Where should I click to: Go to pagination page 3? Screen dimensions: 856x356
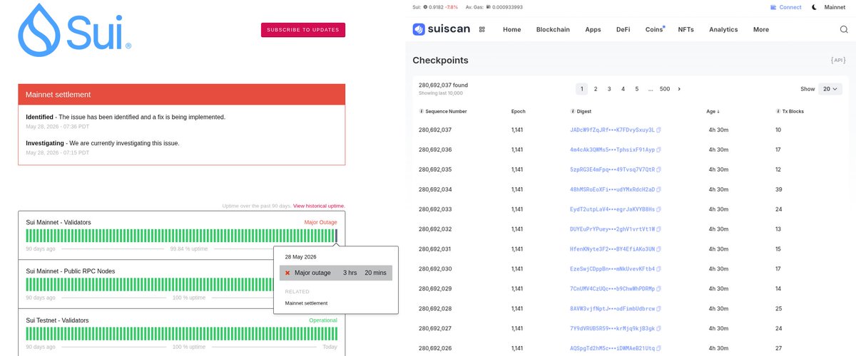[x=609, y=89]
